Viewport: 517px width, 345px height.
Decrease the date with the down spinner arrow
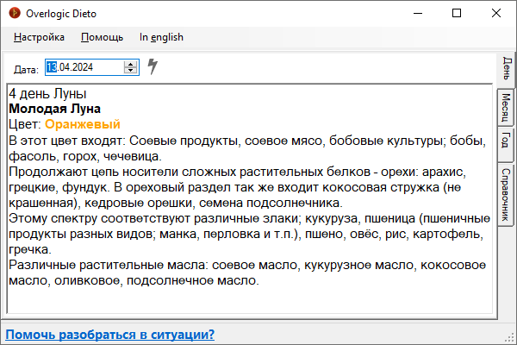coord(131,71)
